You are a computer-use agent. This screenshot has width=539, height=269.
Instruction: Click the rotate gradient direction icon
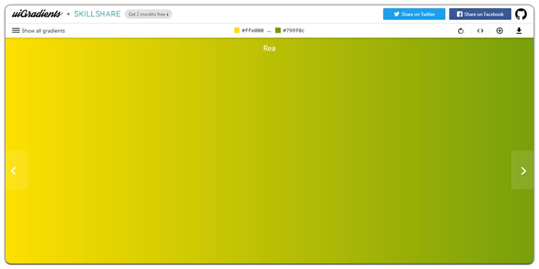[x=461, y=31]
